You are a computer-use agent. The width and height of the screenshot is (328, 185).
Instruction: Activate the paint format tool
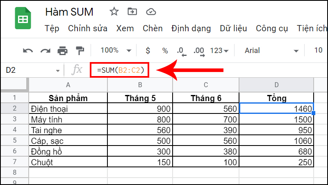point(80,51)
